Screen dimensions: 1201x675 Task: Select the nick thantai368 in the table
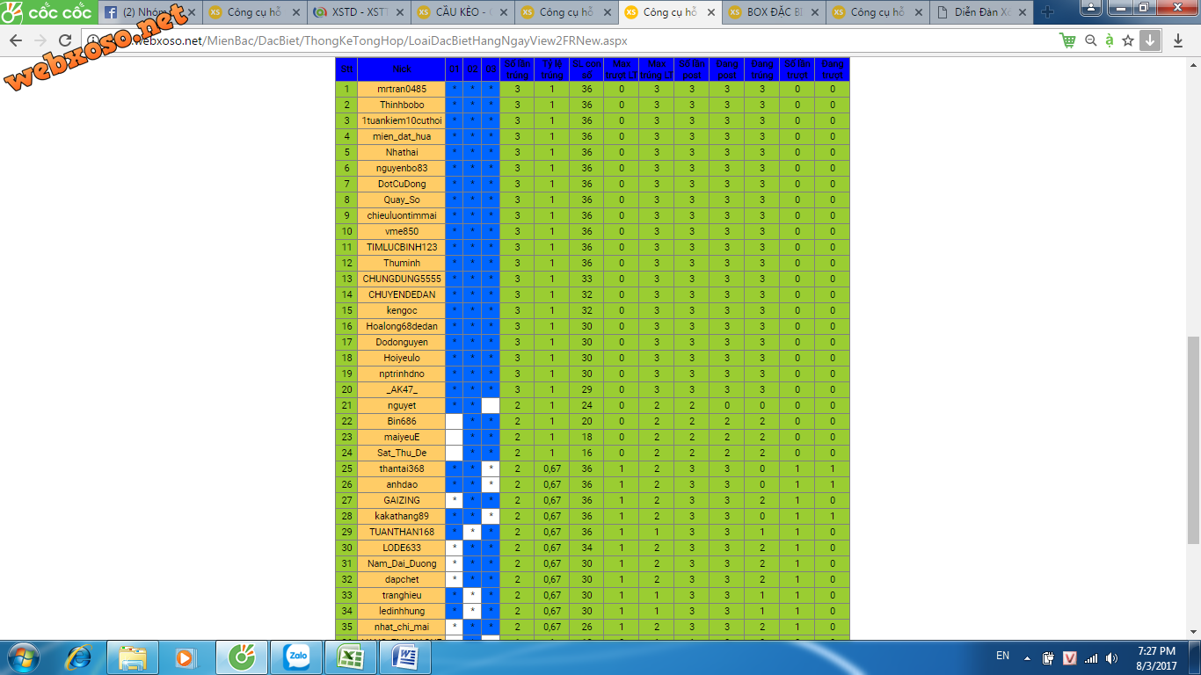(401, 468)
